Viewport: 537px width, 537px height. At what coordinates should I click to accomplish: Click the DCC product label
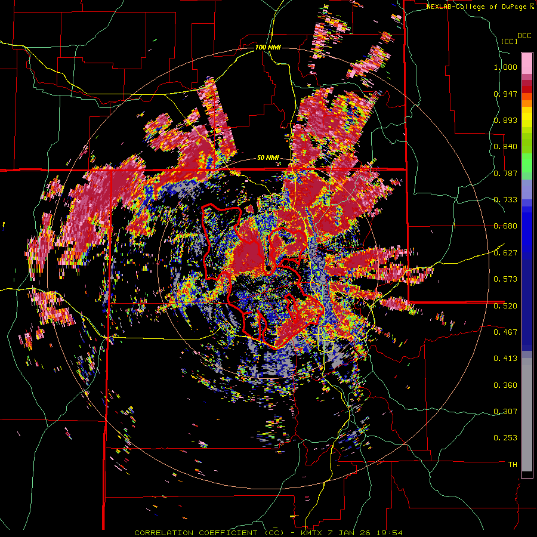(524, 36)
